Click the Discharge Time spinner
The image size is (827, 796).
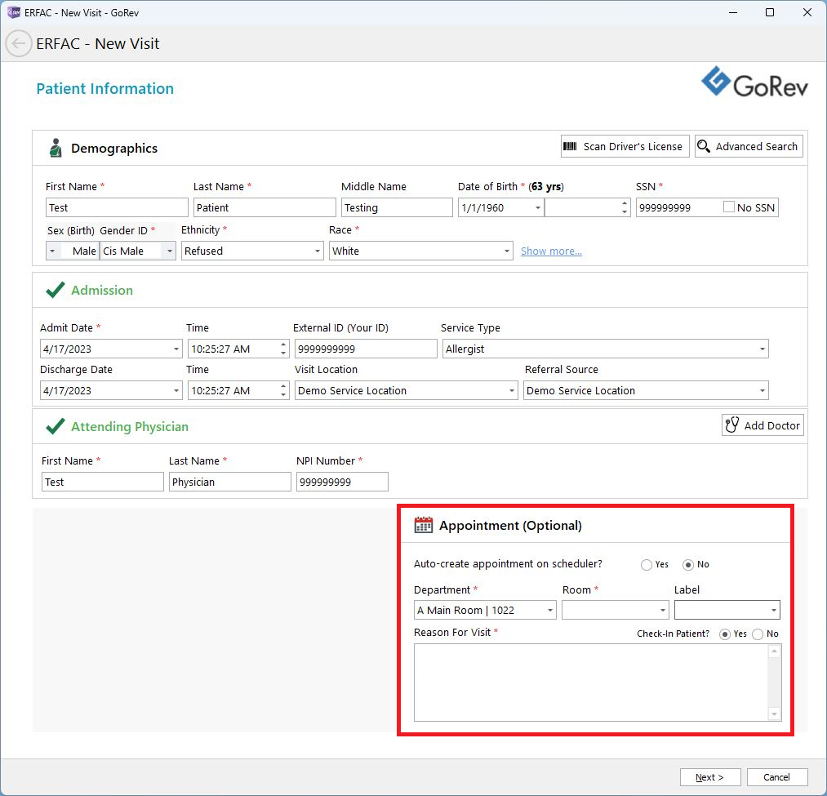pyautogui.click(x=283, y=390)
